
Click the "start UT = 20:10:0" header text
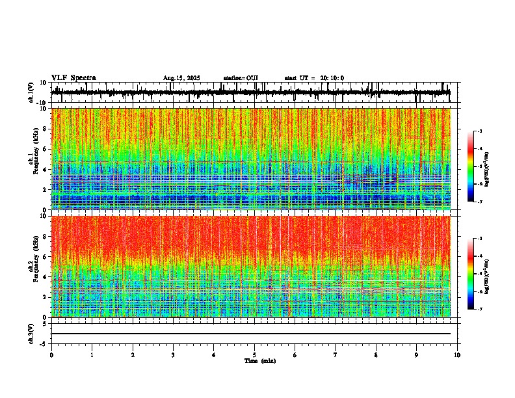click(314, 78)
